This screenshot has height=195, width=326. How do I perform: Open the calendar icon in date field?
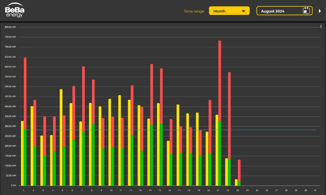tap(306, 11)
